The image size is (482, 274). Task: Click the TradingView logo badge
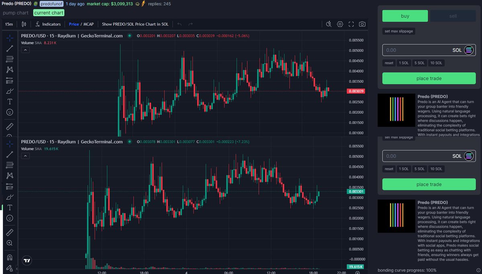pyautogui.click(x=27, y=260)
